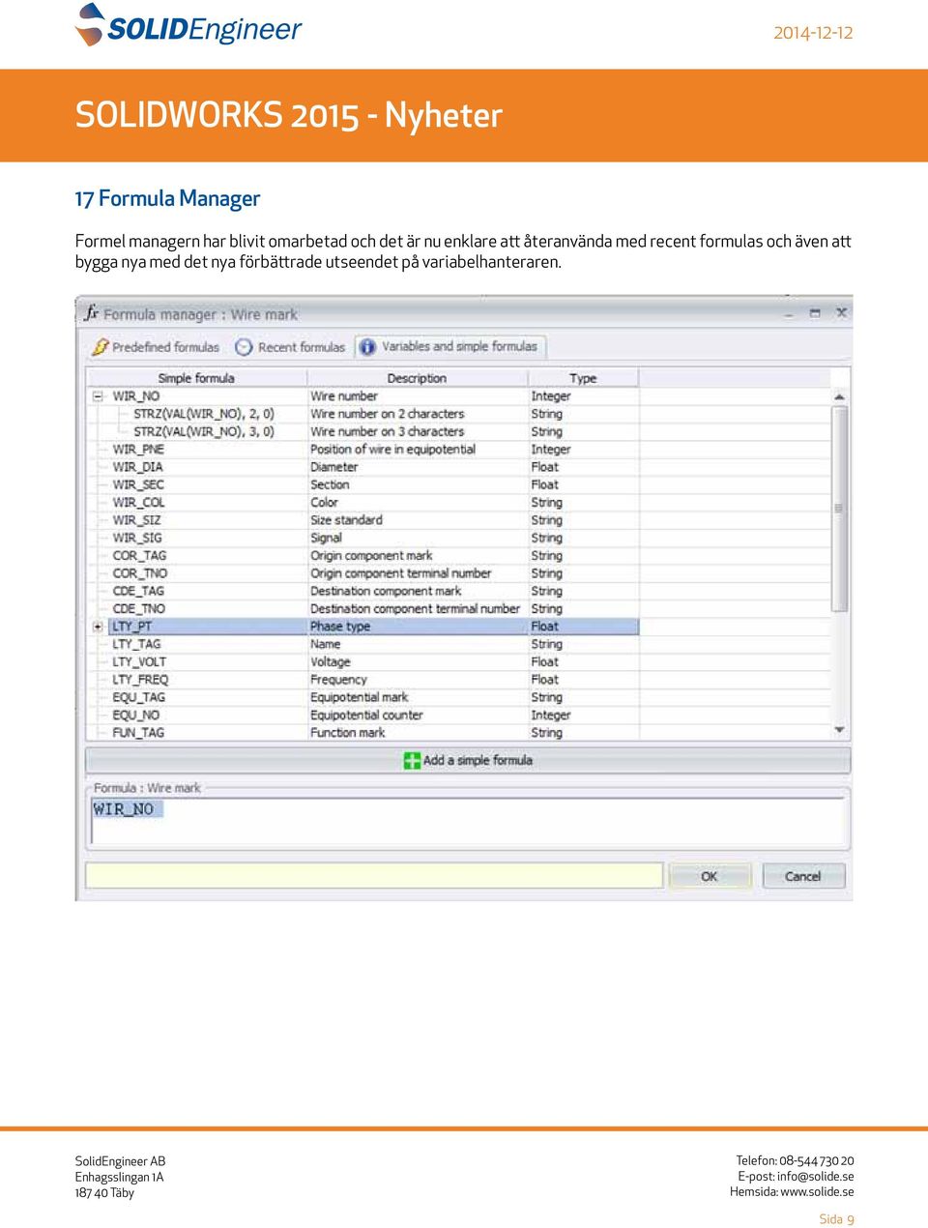Select STRZ(VAL(WIR_NO), 2, 0) child row
The height and width of the screenshot is (1228, 928).
point(363,414)
